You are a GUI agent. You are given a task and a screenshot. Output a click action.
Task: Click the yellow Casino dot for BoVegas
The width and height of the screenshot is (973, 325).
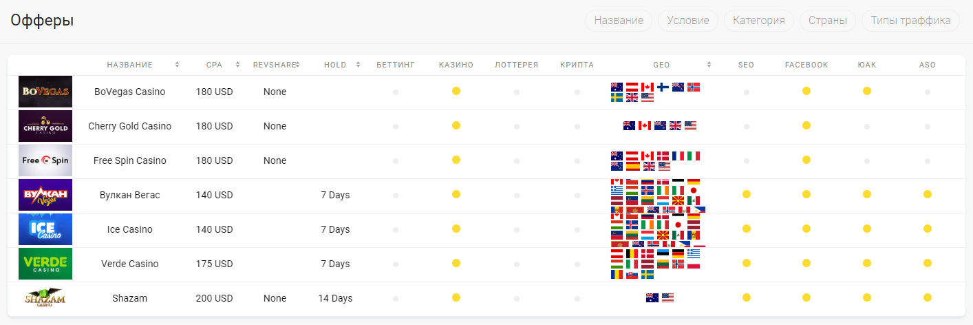[x=456, y=91]
